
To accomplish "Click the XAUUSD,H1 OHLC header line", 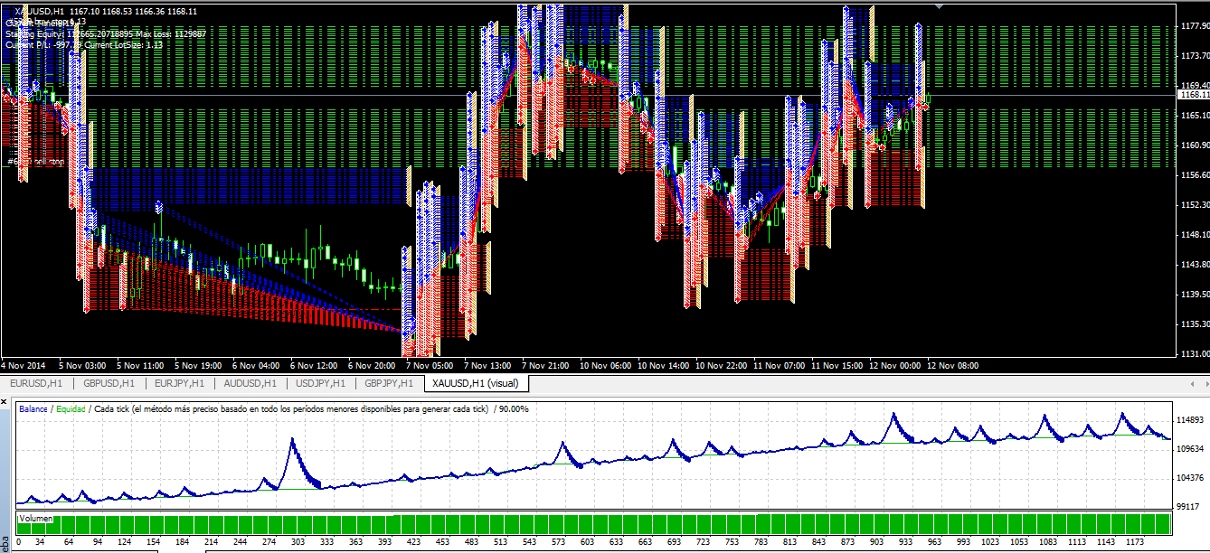I will coord(107,12).
